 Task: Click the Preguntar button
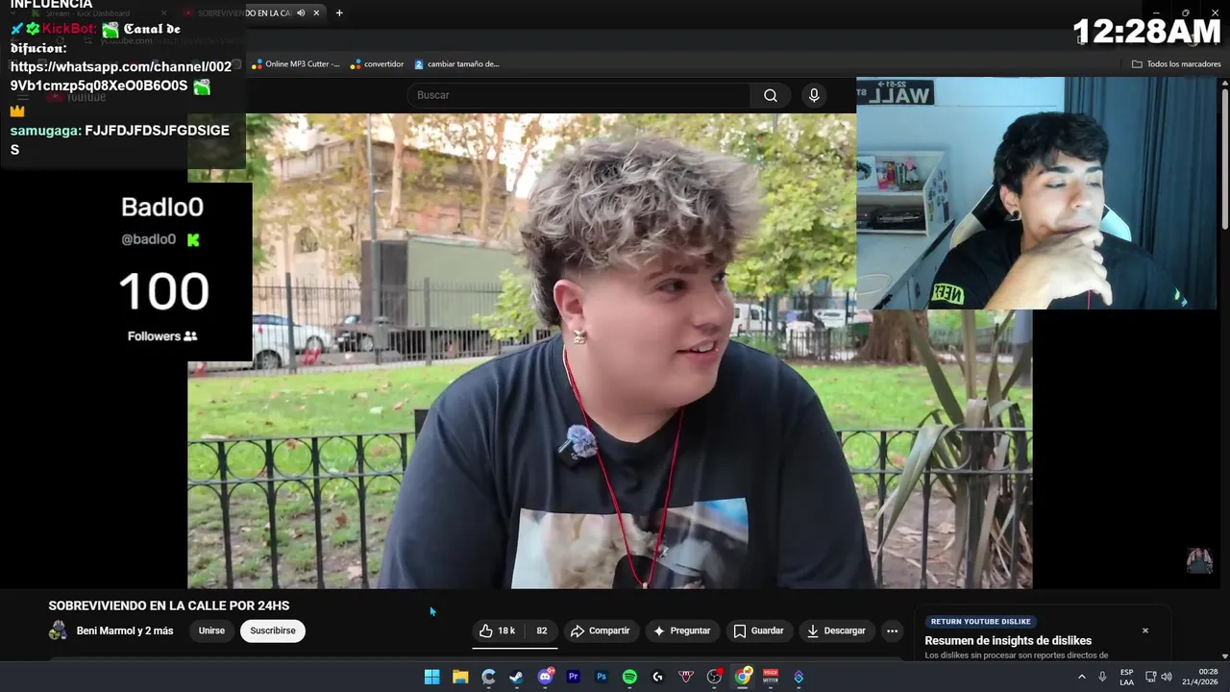682,630
